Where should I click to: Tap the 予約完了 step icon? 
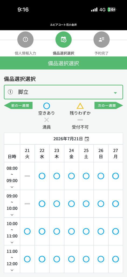point(101,39)
